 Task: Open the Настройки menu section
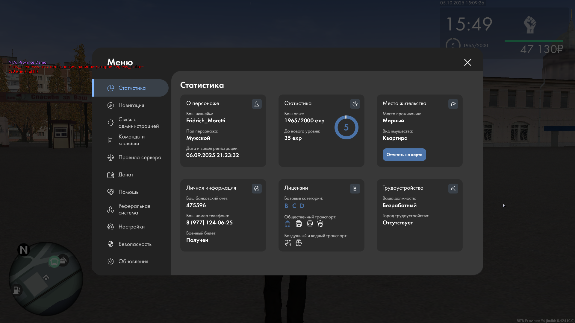pyautogui.click(x=131, y=227)
